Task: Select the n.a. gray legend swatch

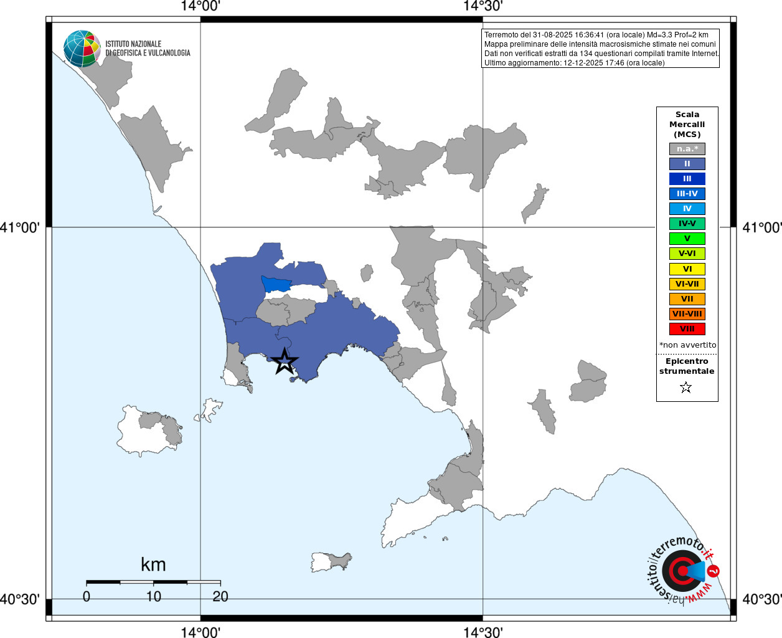Action: point(687,149)
